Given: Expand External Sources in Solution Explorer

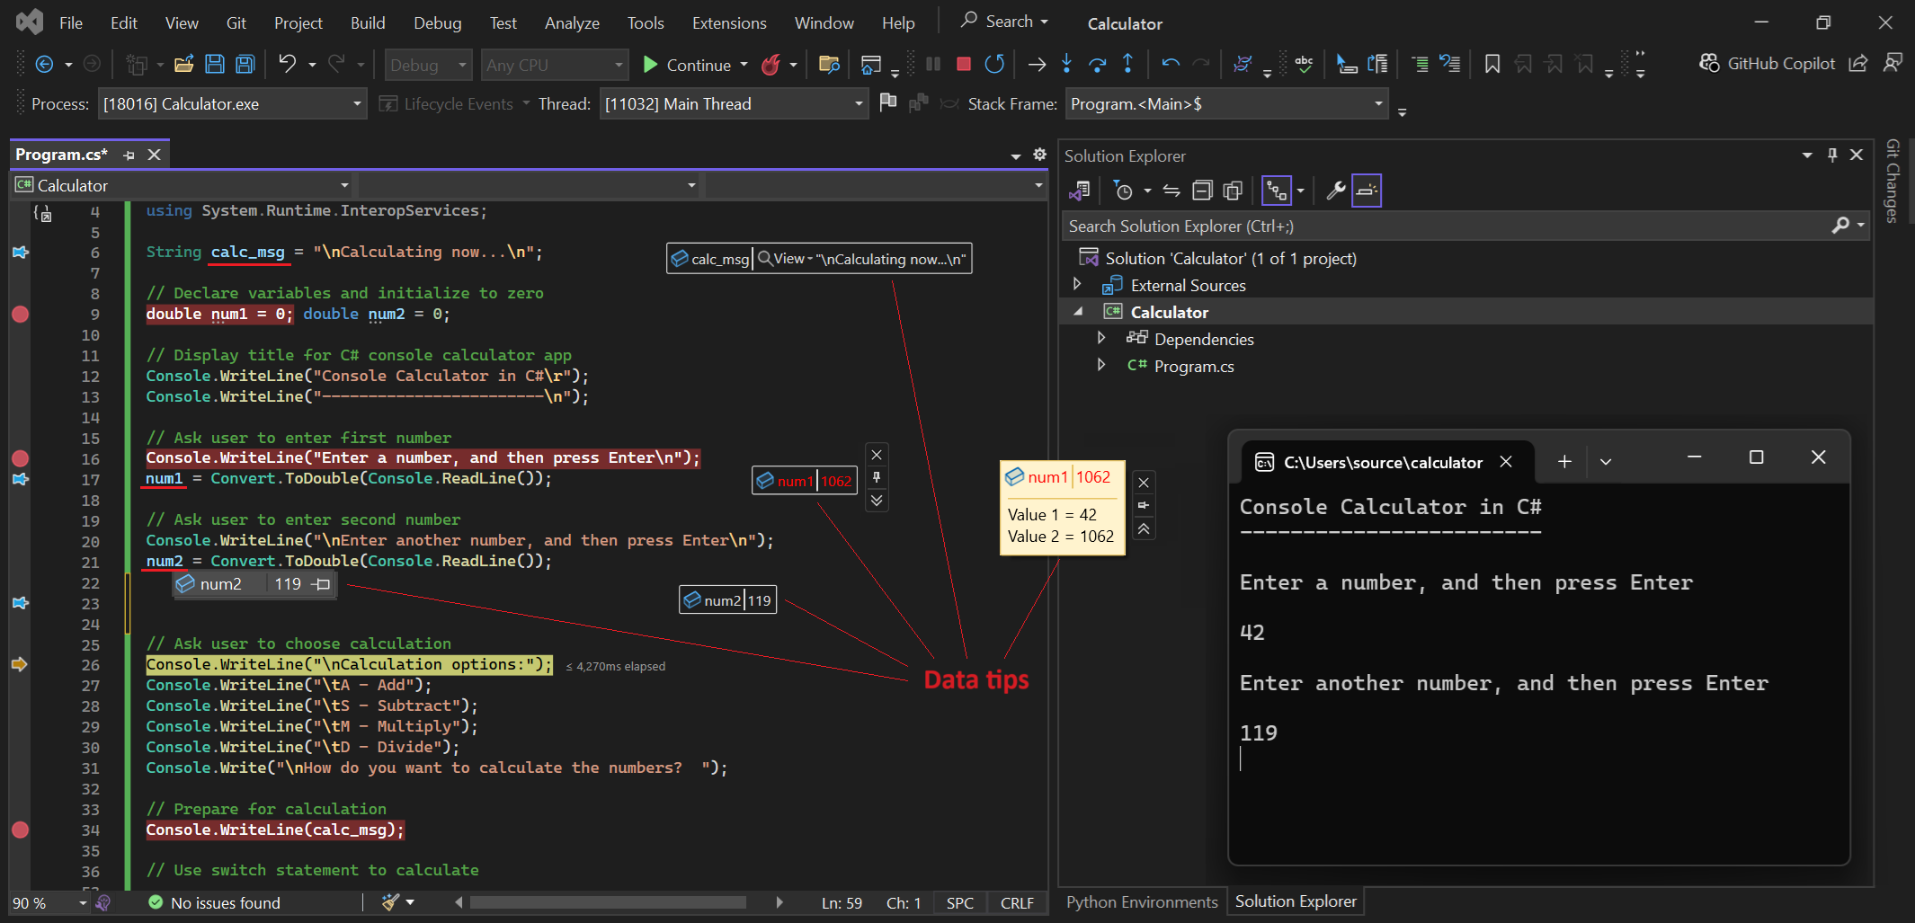Looking at the screenshot, I should (1078, 284).
